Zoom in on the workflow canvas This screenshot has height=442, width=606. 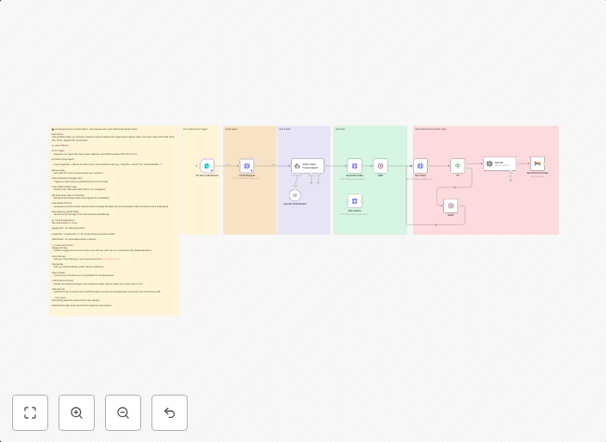77,413
